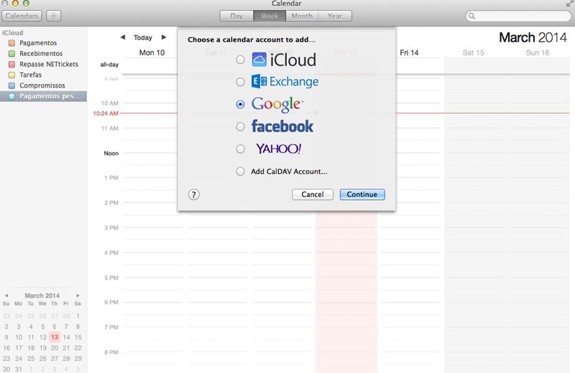Click Continue to add the account
This screenshot has height=373, width=575.
click(362, 194)
